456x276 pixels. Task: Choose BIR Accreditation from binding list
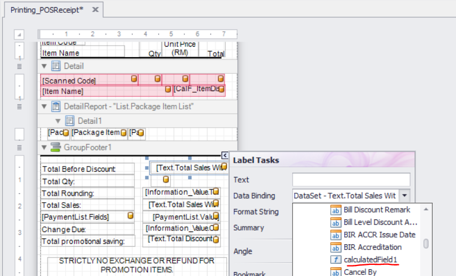coord(372,247)
